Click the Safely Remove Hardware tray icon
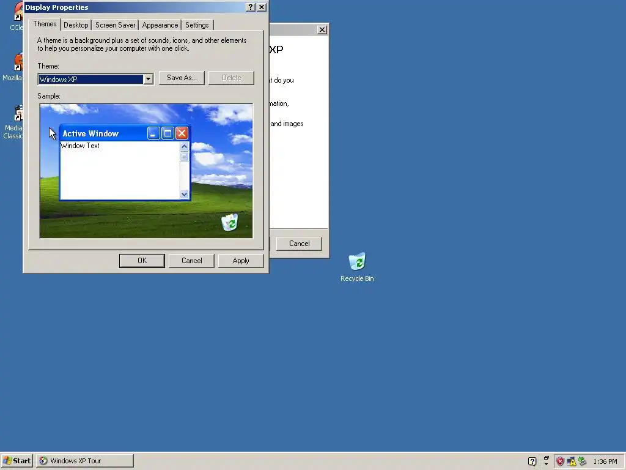This screenshot has width=626, height=470. click(x=582, y=461)
